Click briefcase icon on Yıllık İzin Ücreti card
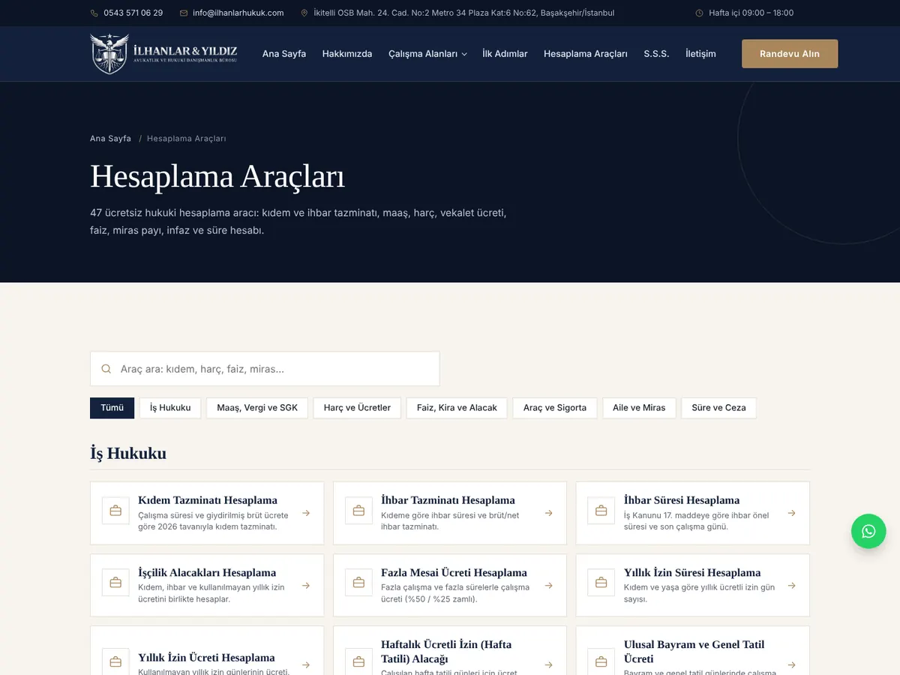Image resolution: width=900 pixels, height=675 pixels. click(x=115, y=661)
